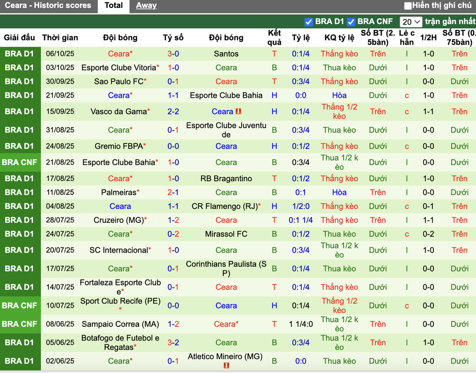This screenshot has width=476, height=373.
Task: Open Corinthians Paulista (SP) team link
Action: [x=226, y=269]
